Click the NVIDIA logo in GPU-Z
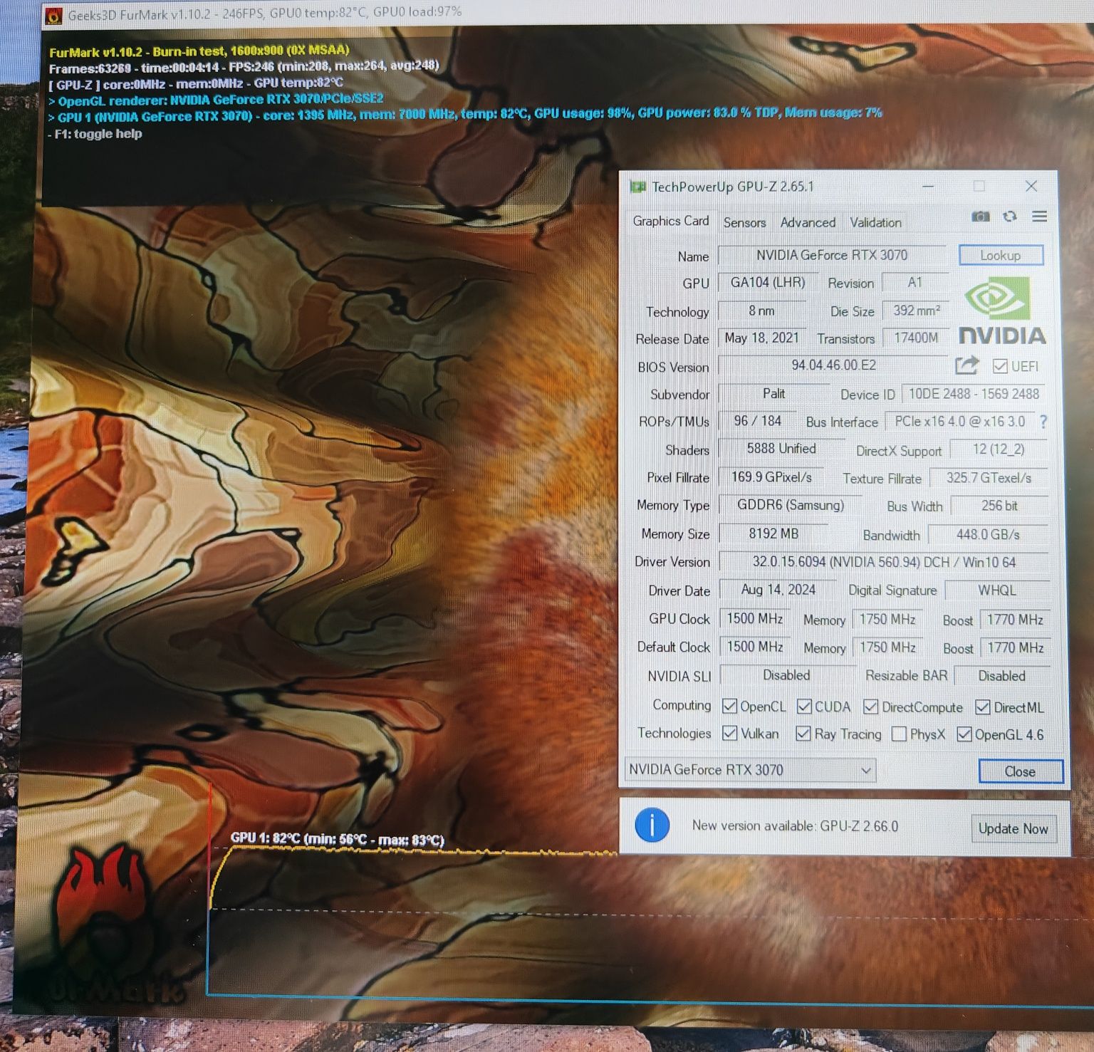This screenshot has width=1094, height=1052. (1001, 311)
